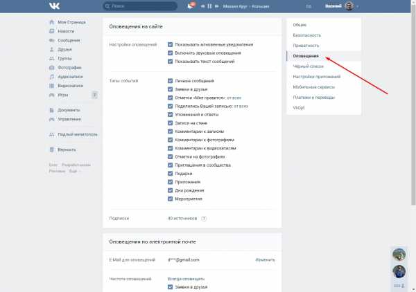This screenshot has width=416, height=292.
Task: Open Документы in the left sidebar
Action: tap(69, 111)
